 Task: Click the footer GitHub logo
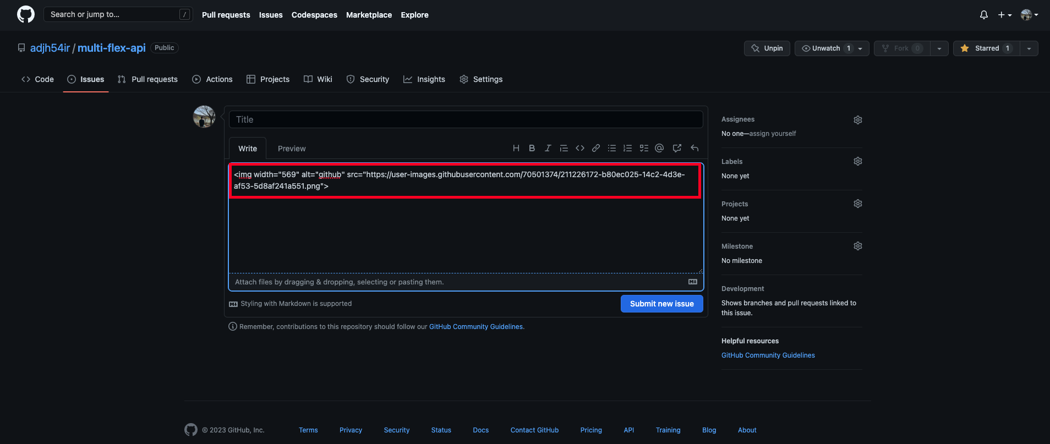click(191, 430)
